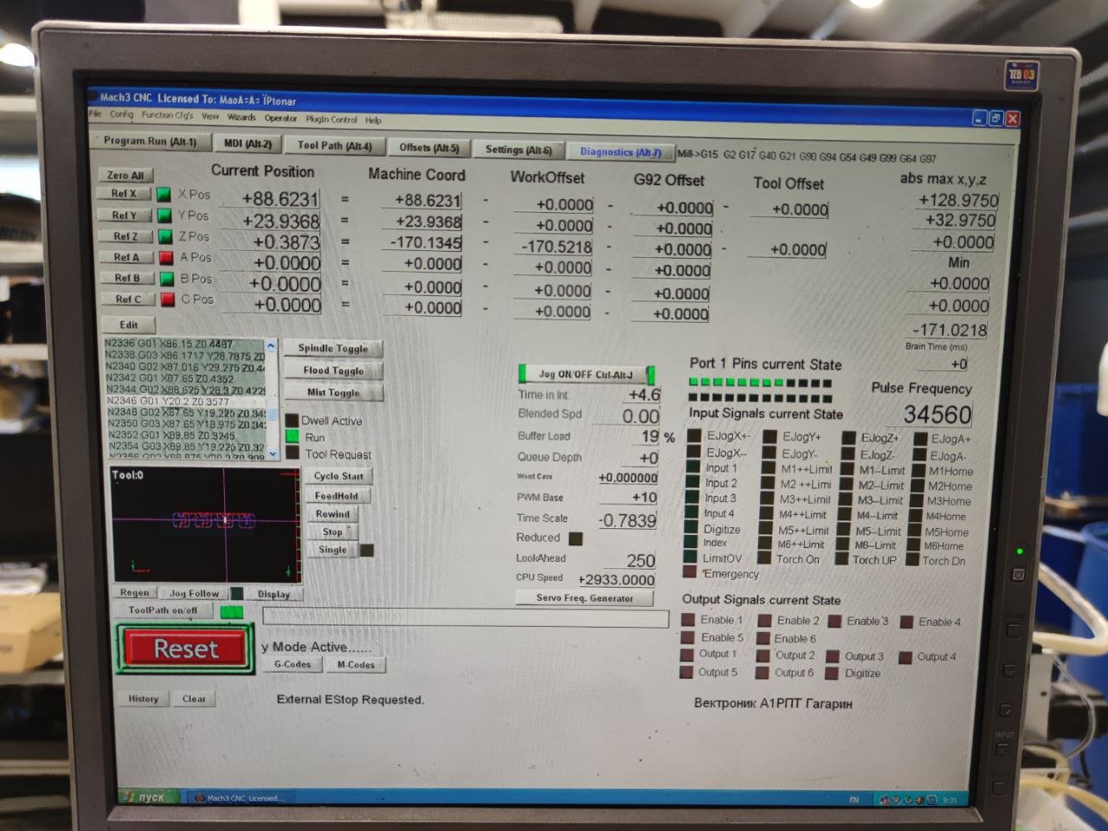The height and width of the screenshot is (831, 1108).
Task: Click the Enable 1 output signal LED
Action: click(688, 620)
